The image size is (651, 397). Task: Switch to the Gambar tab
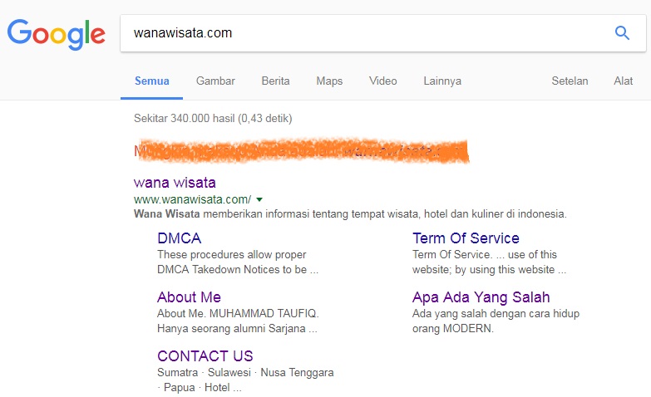point(215,81)
